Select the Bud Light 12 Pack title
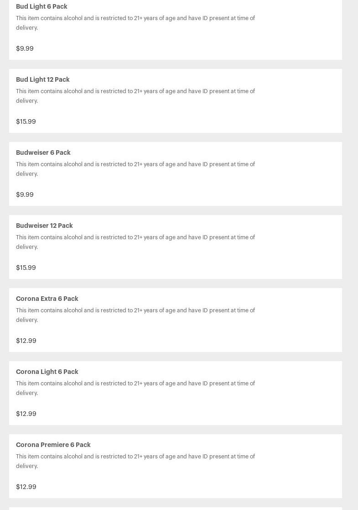 click(x=43, y=79)
